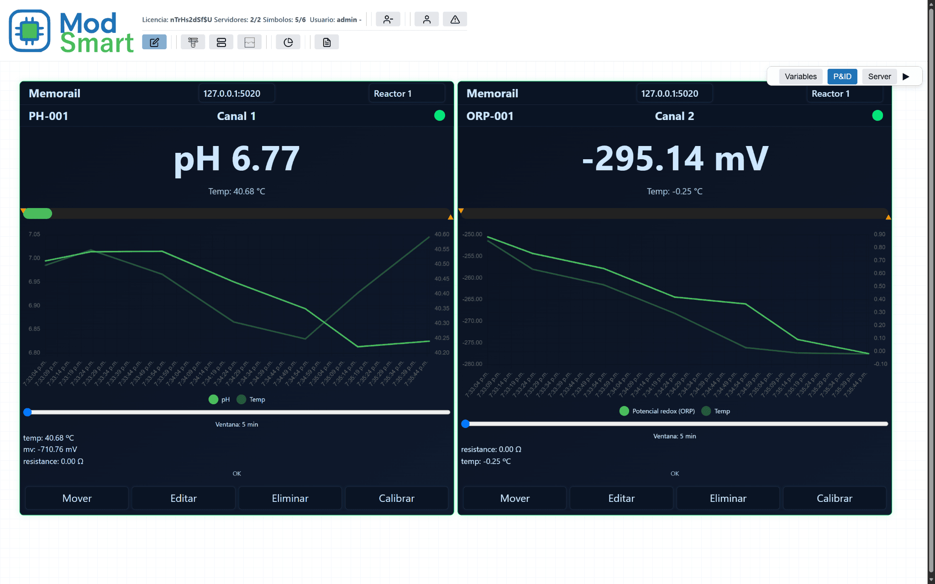Click the Reactor 1 field on PH-001
Image resolution: width=935 pixels, height=584 pixels.
tap(406, 93)
